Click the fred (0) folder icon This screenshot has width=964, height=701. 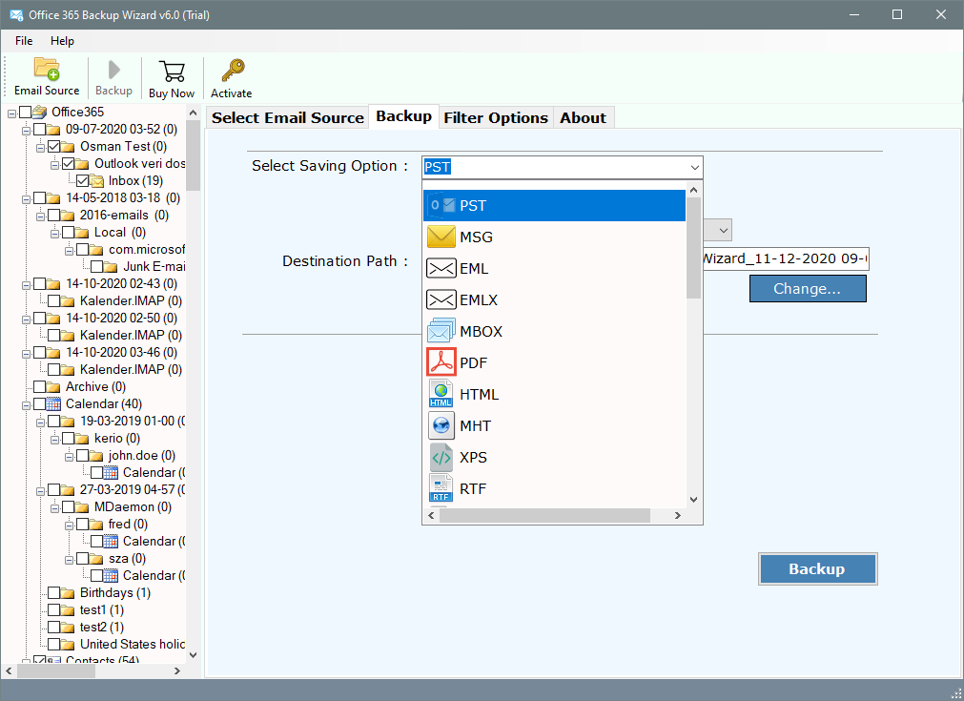point(96,525)
